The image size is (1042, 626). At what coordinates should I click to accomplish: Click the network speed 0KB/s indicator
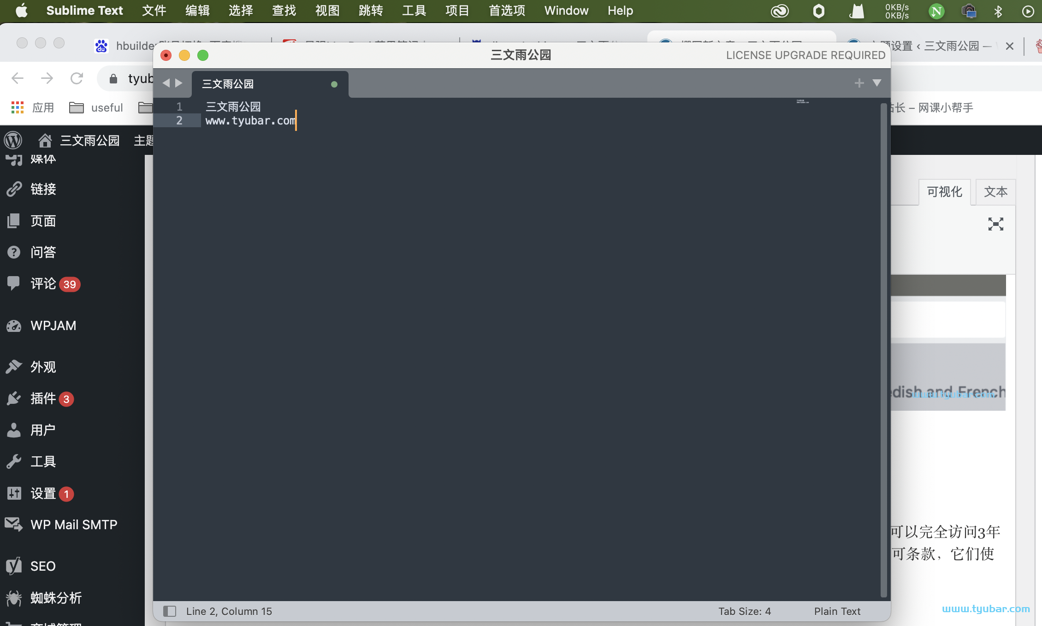[897, 11]
